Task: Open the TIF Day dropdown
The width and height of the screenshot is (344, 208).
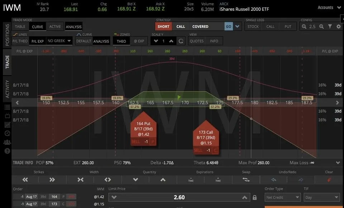Action: tap(322, 198)
